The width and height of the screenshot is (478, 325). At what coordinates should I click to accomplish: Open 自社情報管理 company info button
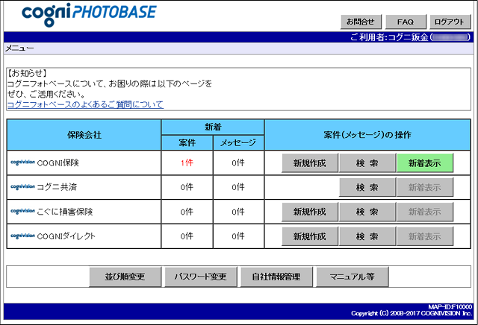click(276, 277)
